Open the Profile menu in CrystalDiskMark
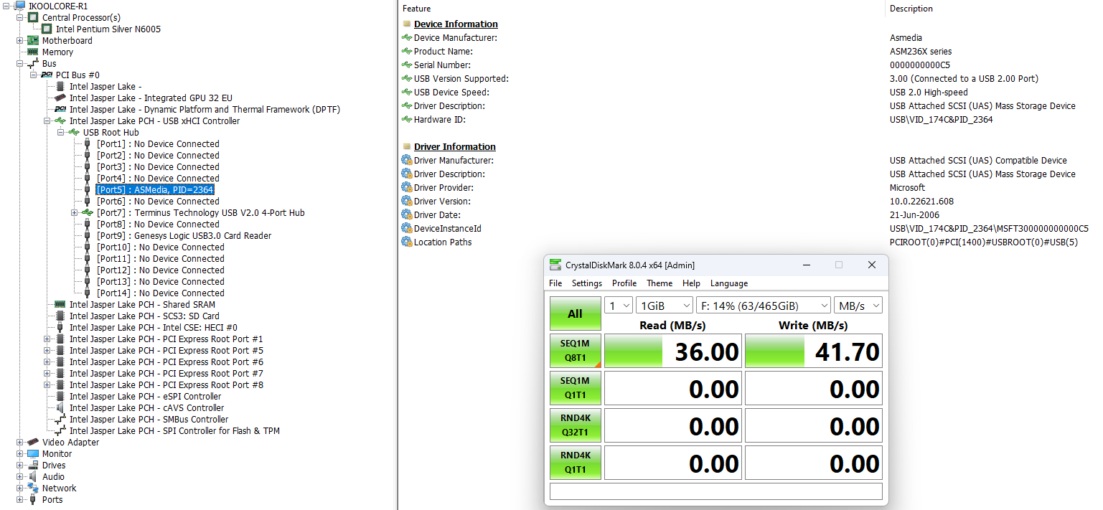The height and width of the screenshot is (510, 1103). click(624, 283)
